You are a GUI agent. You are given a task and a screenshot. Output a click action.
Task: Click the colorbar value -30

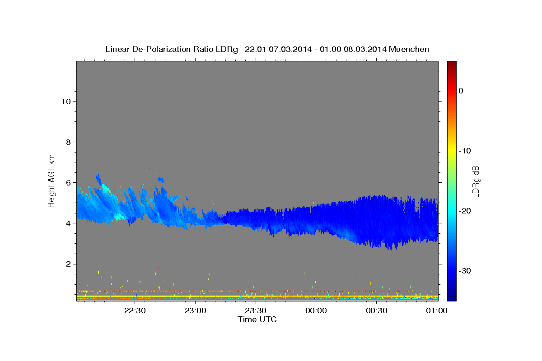point(465,271)
